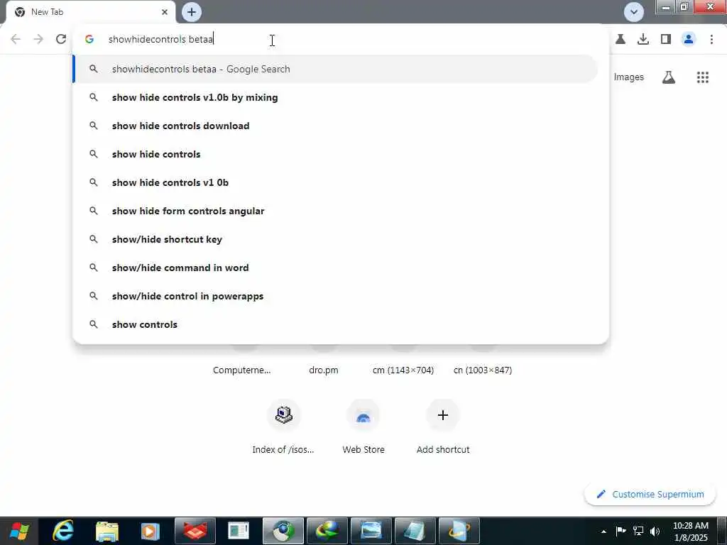
Task: Open the tab search dropdown
Action: click(x=633, y=12)
